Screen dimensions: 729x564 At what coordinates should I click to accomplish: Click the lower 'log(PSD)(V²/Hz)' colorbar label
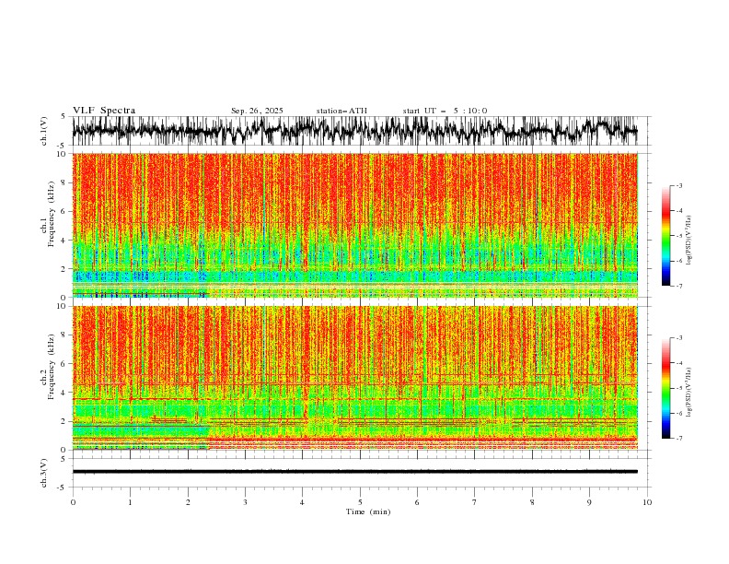pyautogui.click(x=688, y=393)
